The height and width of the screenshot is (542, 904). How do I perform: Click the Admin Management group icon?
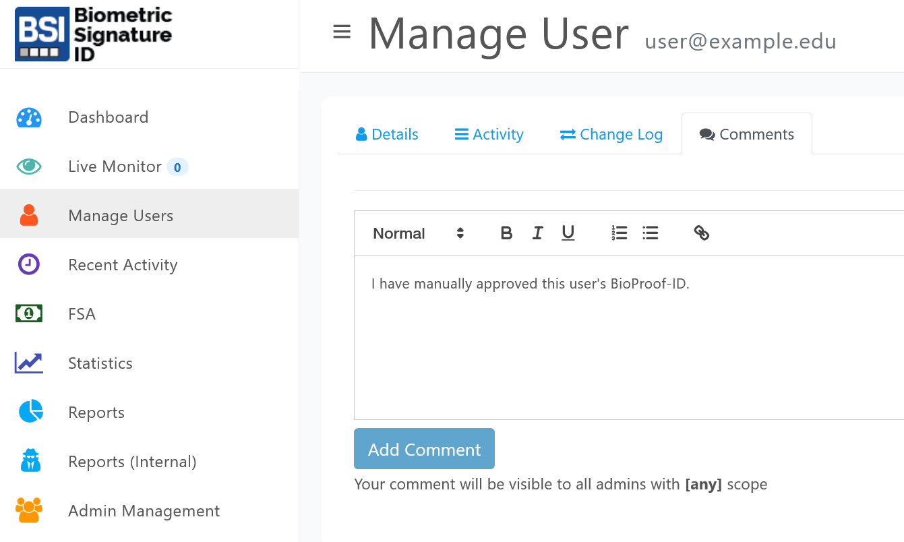(x=29, y=510)
